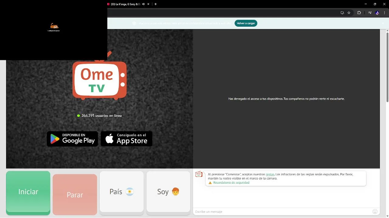The height and width of the screenshot is (218, 389).
Task: Click the Volver a cargar button
Action: point(246,23)
